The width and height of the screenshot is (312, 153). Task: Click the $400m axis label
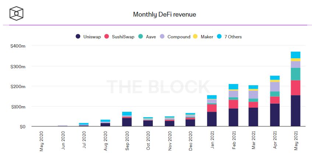click(18, 46)
